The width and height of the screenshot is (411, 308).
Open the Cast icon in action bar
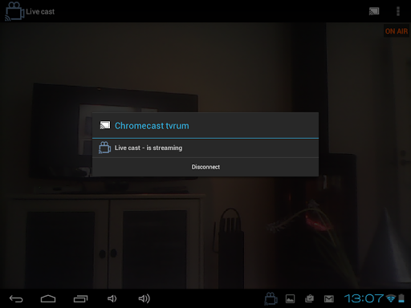[374, 11]
